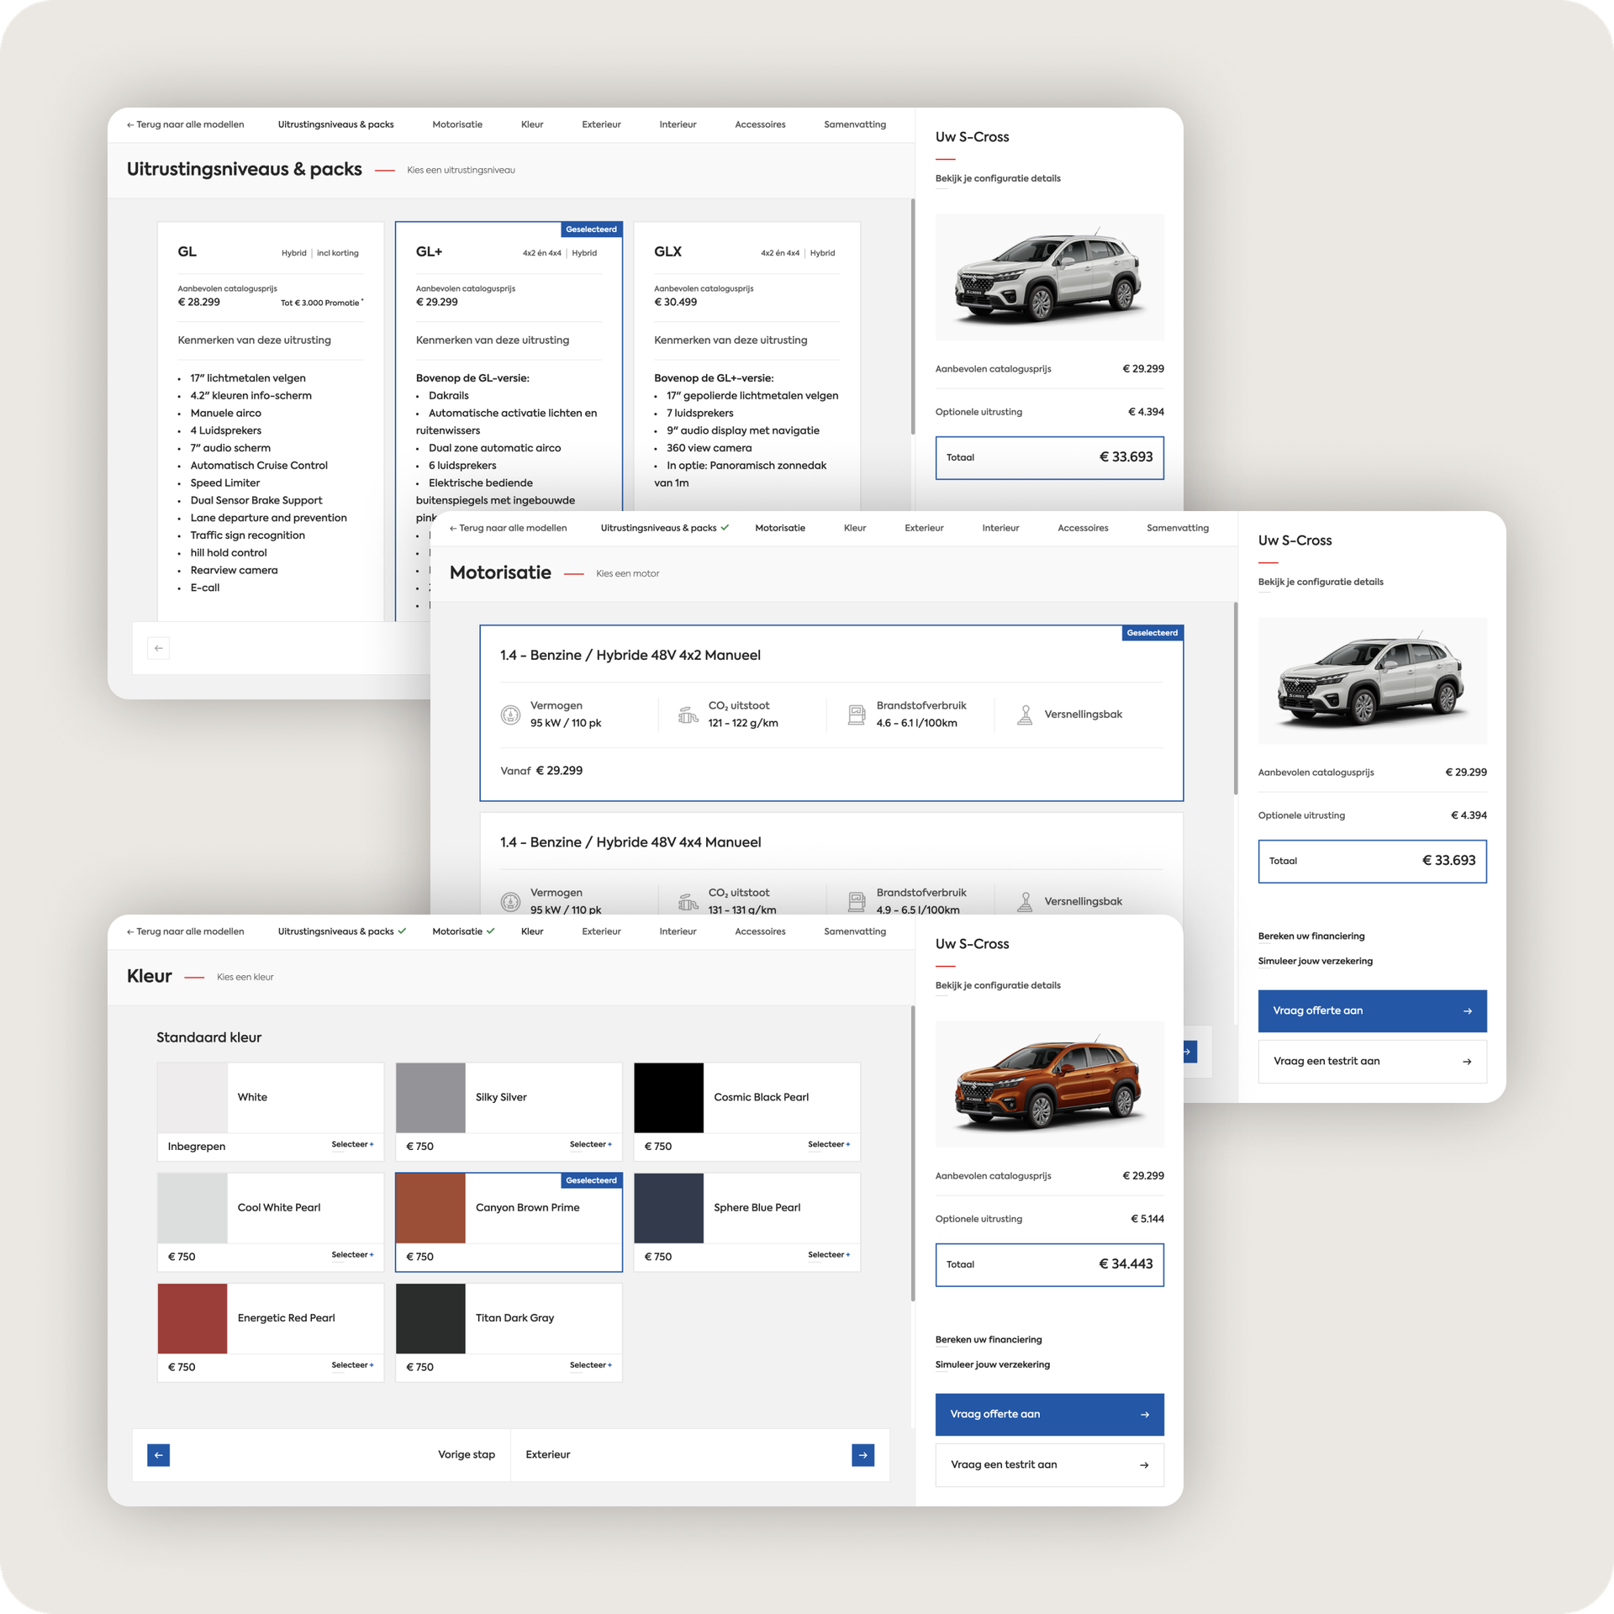This screenshot has width=1614, height=1614.
Task: Click silver S-Cross thumbnail in top window
Action: [x=1049, y=277]
